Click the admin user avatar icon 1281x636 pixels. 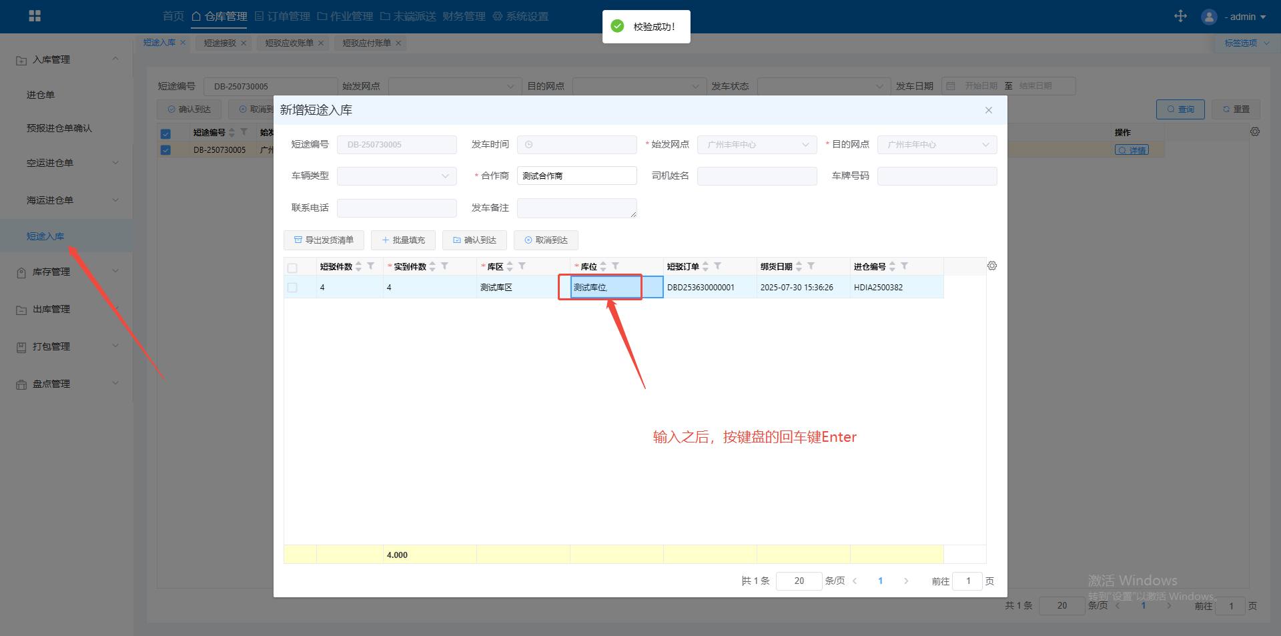[1209, 17]
